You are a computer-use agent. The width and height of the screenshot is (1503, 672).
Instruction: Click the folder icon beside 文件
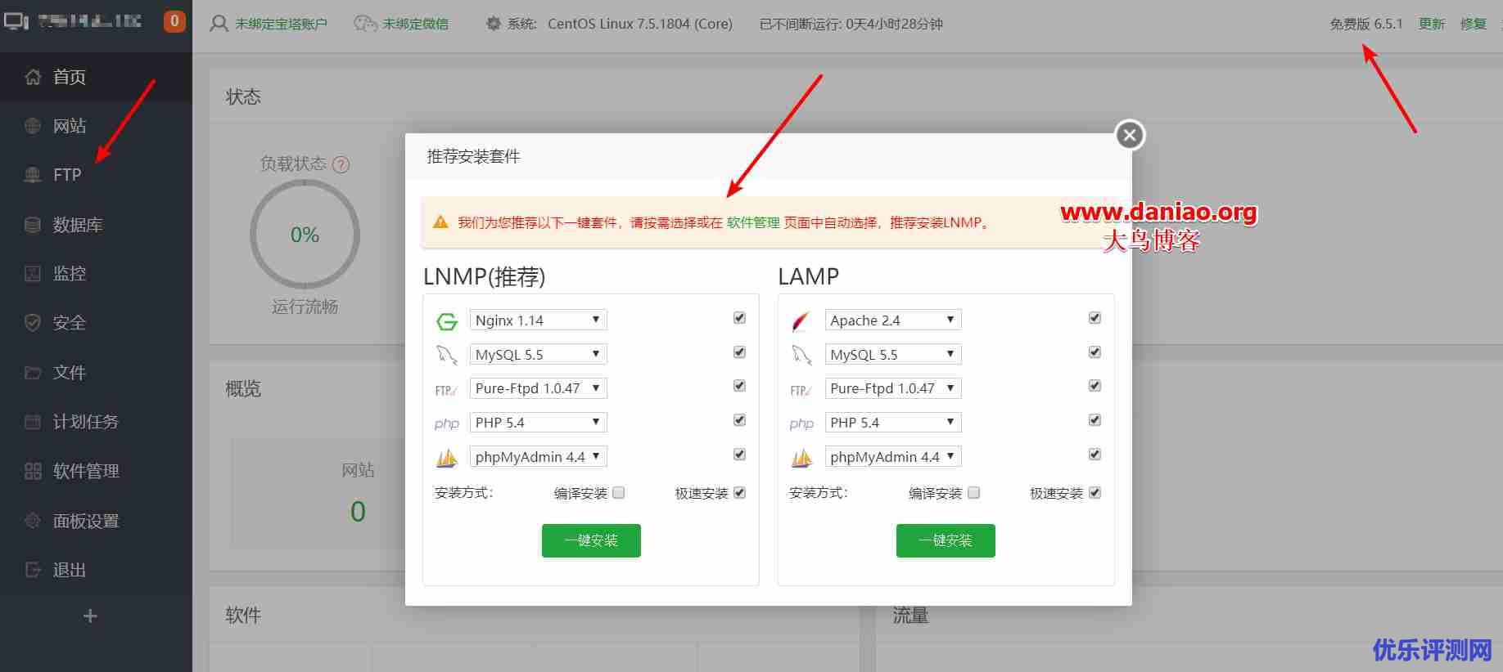[x=33, y=373]
